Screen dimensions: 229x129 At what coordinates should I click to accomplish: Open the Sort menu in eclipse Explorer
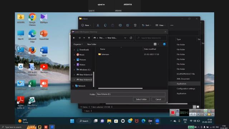(x=146, y=25)
